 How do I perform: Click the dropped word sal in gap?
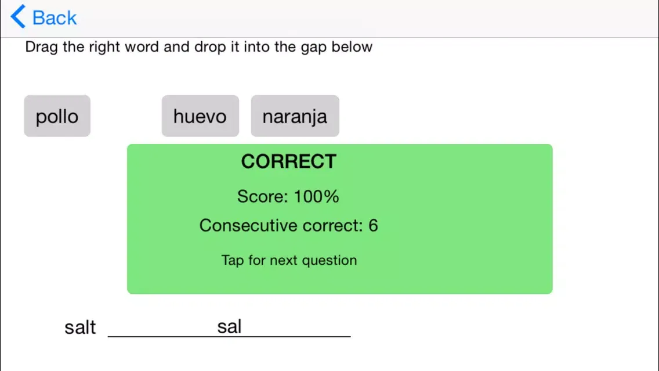pyautogui.click(x=229, y=326)
